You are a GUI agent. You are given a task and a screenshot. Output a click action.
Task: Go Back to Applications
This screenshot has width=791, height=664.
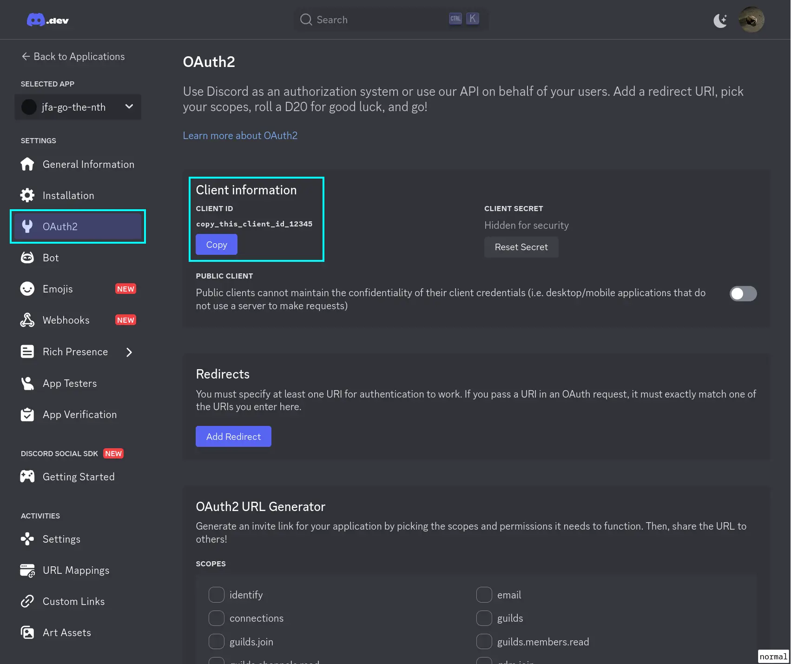[73, 56]
